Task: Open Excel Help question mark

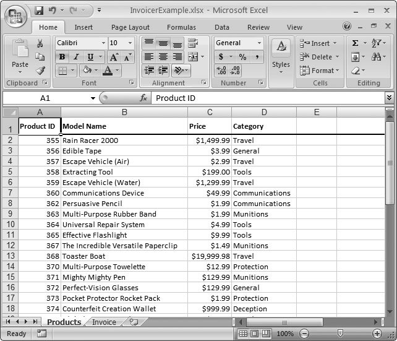Action: tap(347, 26)
